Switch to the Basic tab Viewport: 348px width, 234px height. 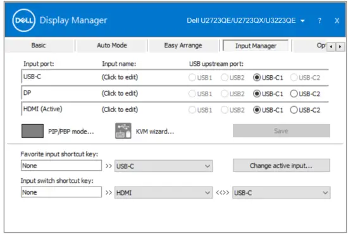(x=39, y=46)
